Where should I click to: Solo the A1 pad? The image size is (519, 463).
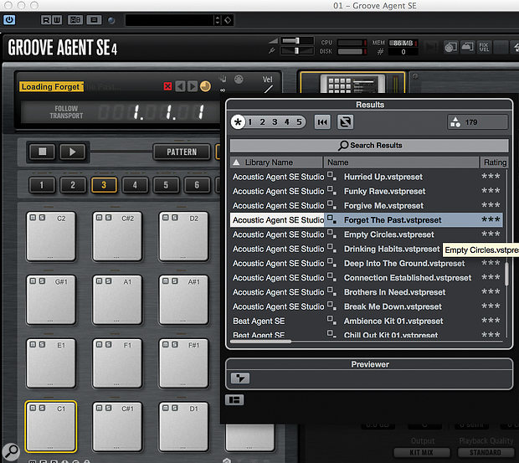point(109,281)
